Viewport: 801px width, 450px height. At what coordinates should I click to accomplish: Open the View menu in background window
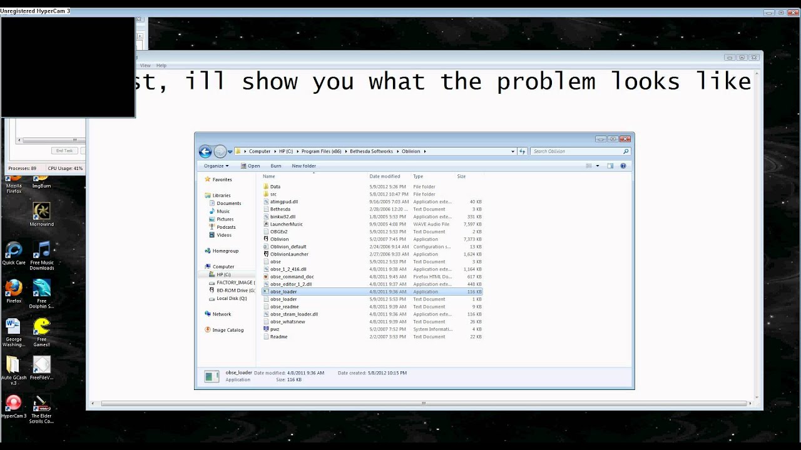145,66
